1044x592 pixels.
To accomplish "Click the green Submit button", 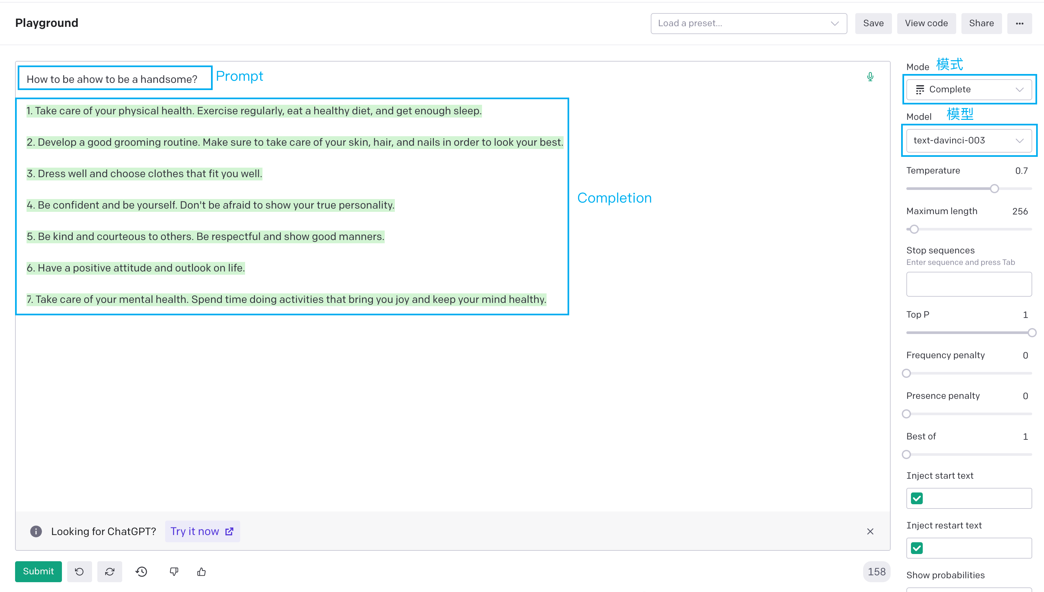I will (x=38, y=571).
